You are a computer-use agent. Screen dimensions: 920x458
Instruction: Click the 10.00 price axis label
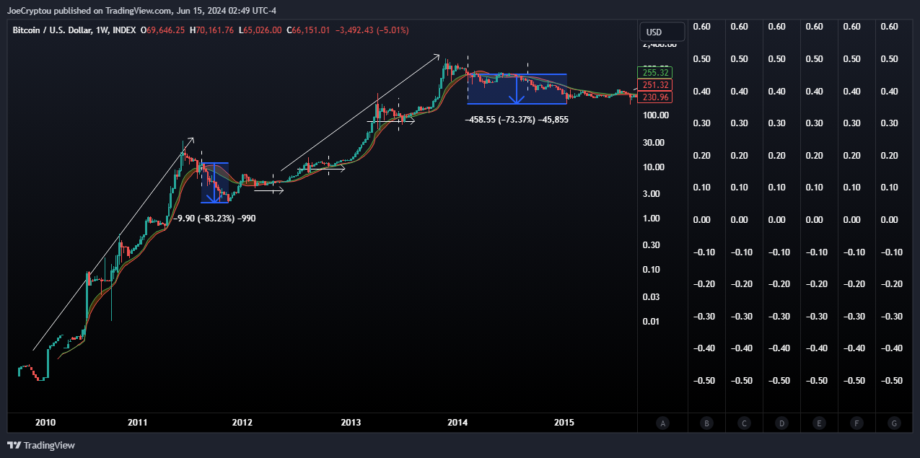(654, 167)
